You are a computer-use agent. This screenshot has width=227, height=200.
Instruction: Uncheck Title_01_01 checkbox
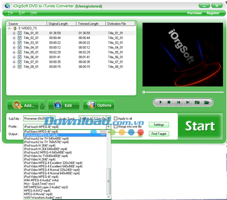tap(20, 33)
